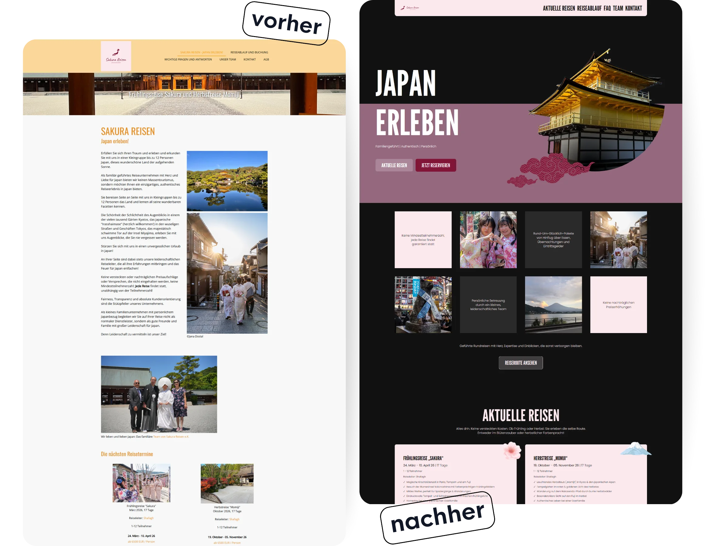Click the Sakura Reisen logo in old header
This screenshot has width=728, height=546.
click(x=116, y=56)
